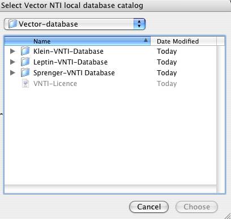Sort files by the Name column
231x219 pixels.
78,41
